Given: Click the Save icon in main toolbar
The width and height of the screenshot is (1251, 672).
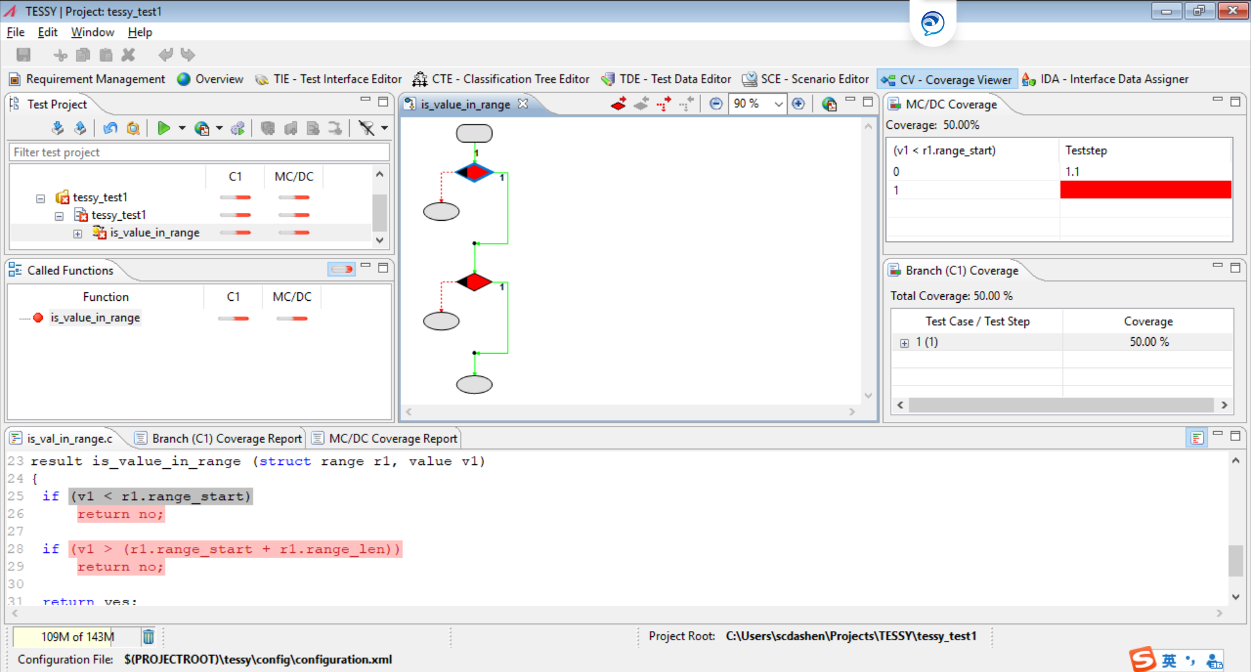Looking at the screenshot, I should [x=23, y=55].
